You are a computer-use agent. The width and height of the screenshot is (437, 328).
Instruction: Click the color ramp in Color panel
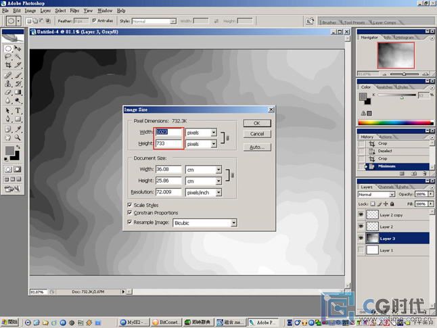(x=396, y=122)
